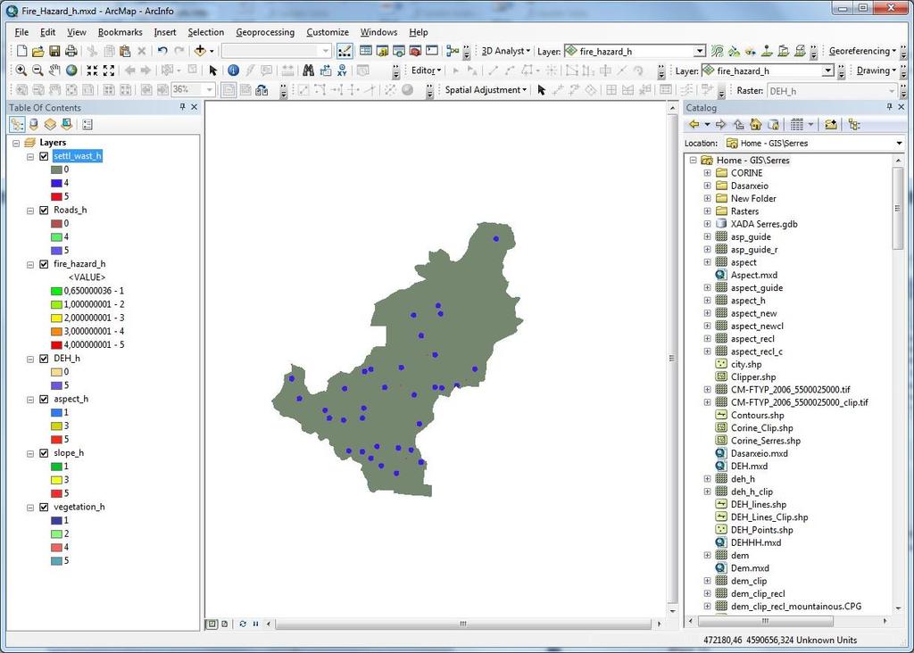Pause drawing button at map bottom

coord(255,624)
